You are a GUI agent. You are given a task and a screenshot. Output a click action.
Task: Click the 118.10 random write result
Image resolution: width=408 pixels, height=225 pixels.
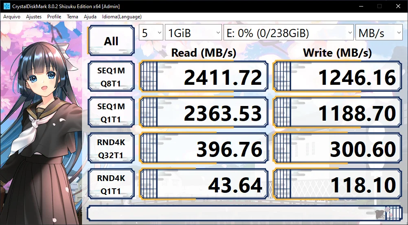337,184
